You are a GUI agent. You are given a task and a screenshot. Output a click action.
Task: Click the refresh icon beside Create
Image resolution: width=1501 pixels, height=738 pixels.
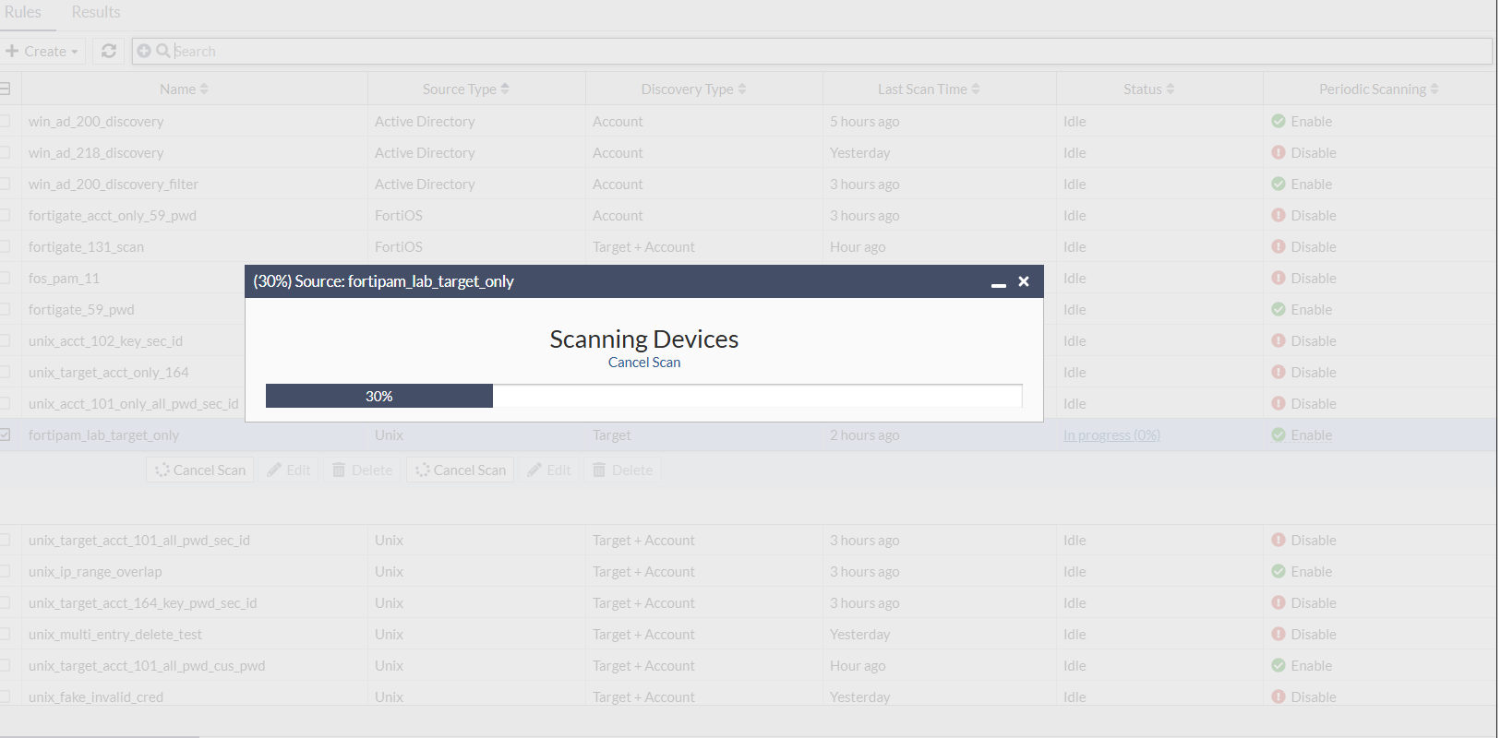pos(109,51)
